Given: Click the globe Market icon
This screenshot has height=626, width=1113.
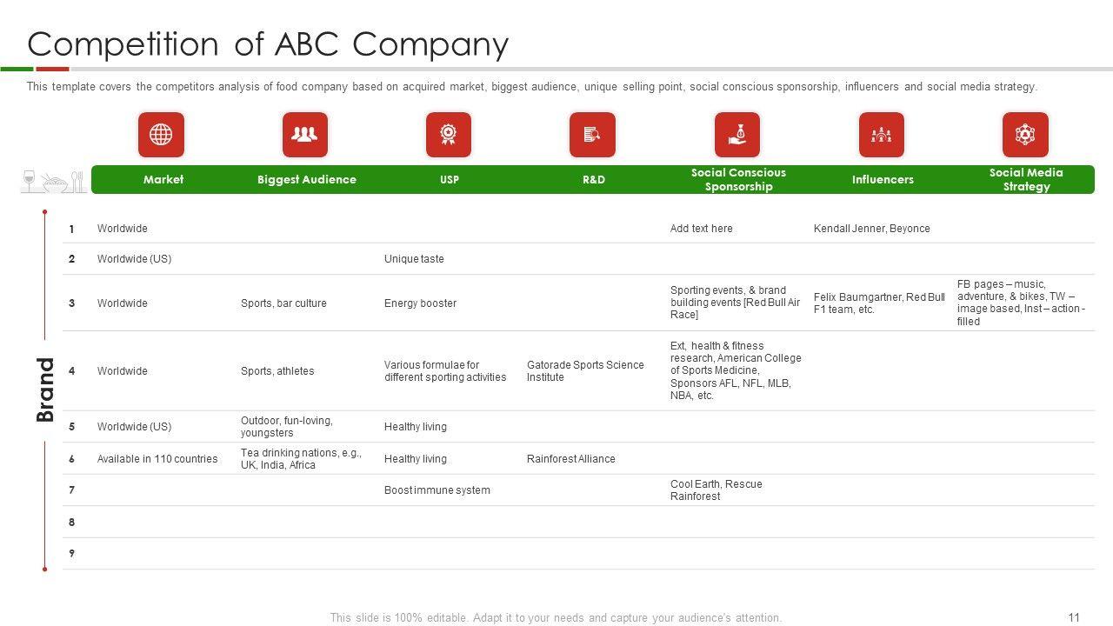Looking at the screenshot, I should [161, 135].
